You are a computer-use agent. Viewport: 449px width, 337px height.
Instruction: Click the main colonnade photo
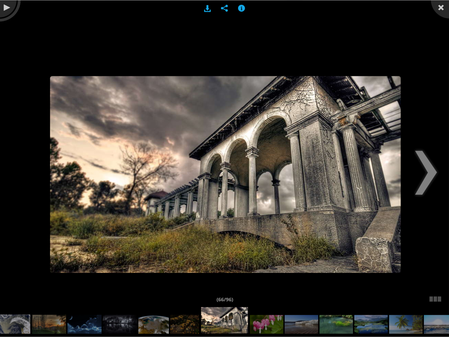pos(225,174)
